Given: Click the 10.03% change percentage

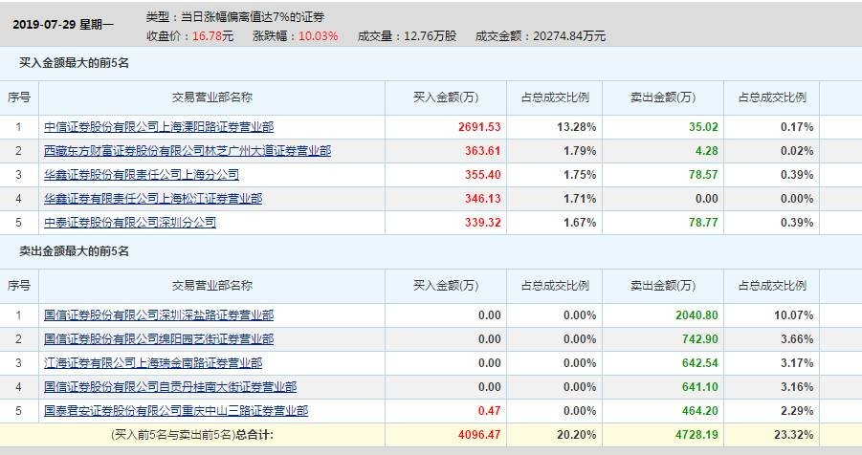Looking at the screenshot, I should [x=319, y=36].
